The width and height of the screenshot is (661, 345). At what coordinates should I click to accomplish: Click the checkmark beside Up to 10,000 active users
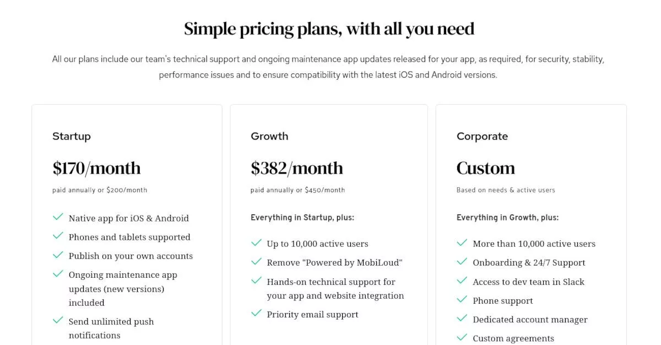[256, 242]
